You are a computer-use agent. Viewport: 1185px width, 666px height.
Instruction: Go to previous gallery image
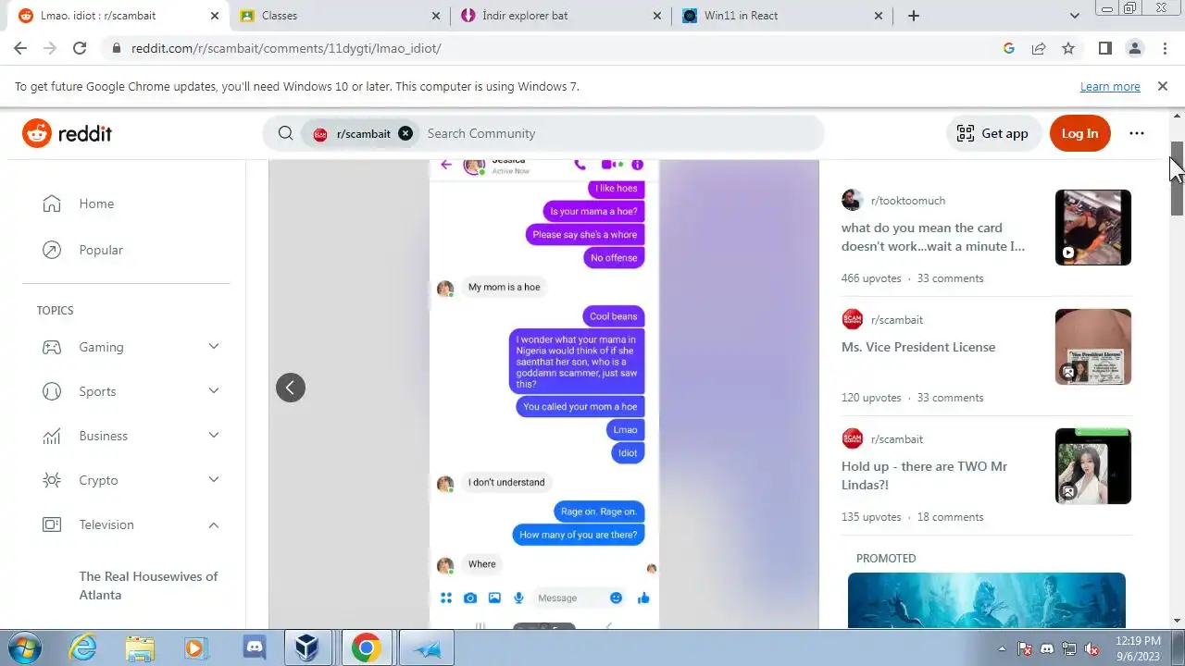click(291, 388)
